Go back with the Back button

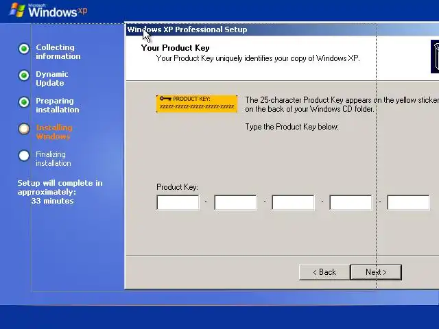coord(324,272)
